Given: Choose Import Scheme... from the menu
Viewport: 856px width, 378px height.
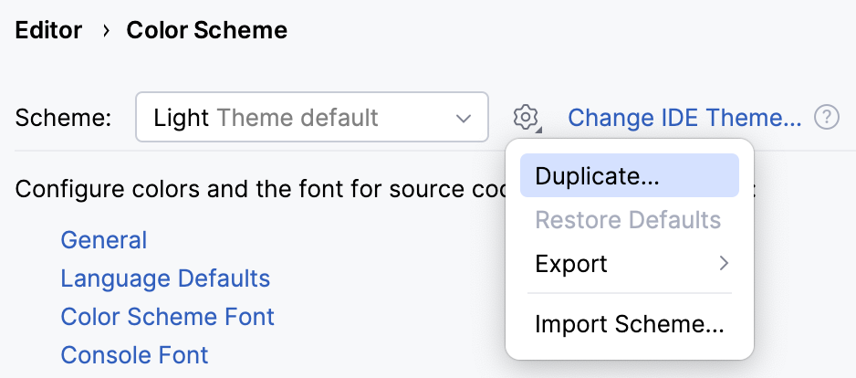Looking at the screenshot, I should coord(629,324).
